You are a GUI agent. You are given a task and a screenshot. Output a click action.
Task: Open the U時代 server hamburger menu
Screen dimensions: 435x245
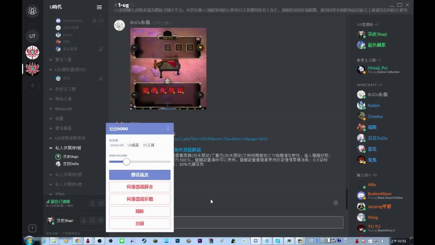(x=99, y=7)
